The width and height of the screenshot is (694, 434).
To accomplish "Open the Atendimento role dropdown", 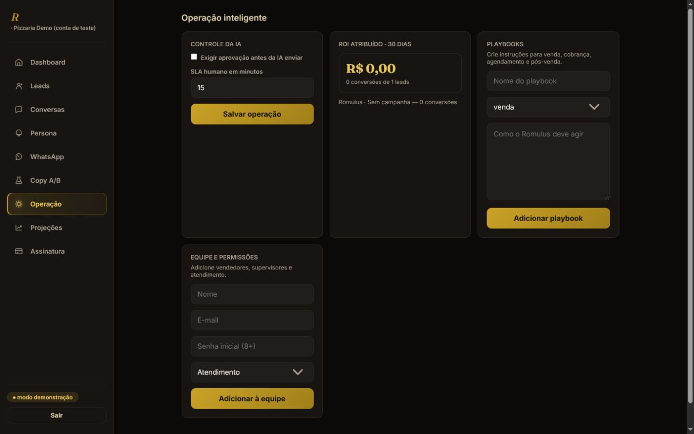I will pyautogui.click(x=252, y=372).
